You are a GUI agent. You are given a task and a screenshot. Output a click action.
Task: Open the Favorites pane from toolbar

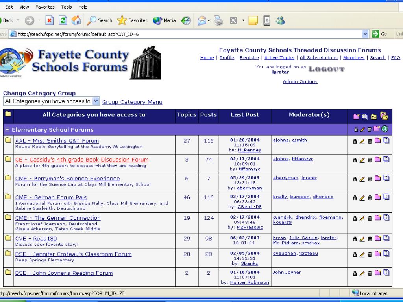(132, 20)
